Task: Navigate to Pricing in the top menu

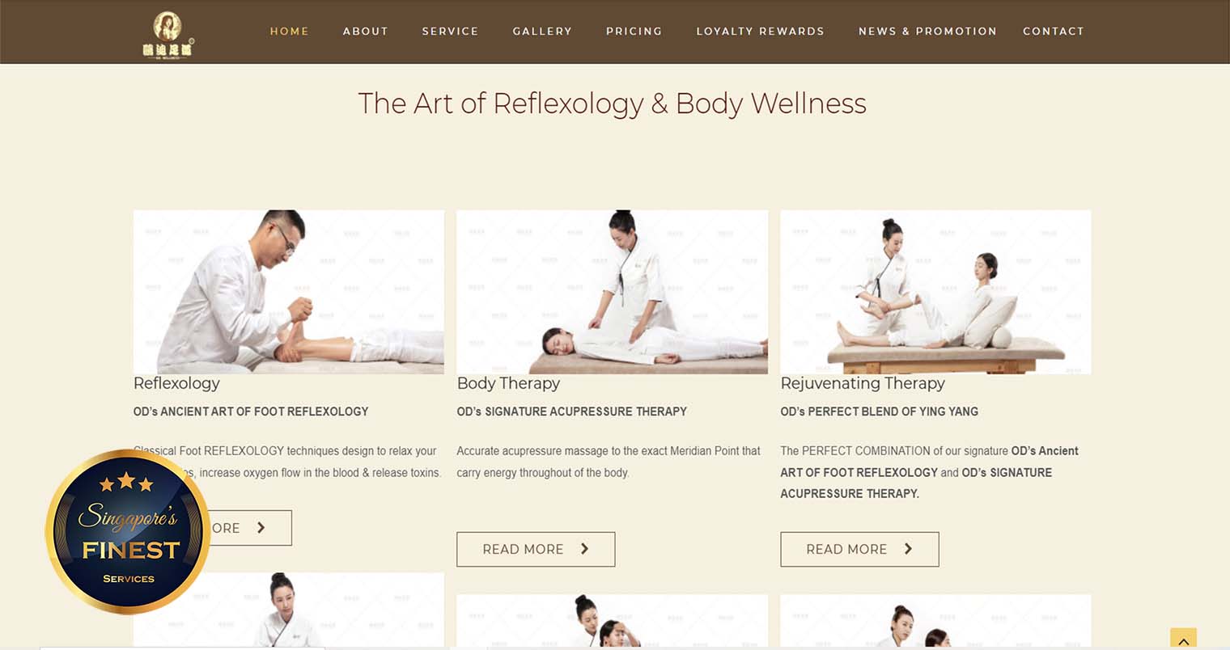Action: [x=634, y=32]
